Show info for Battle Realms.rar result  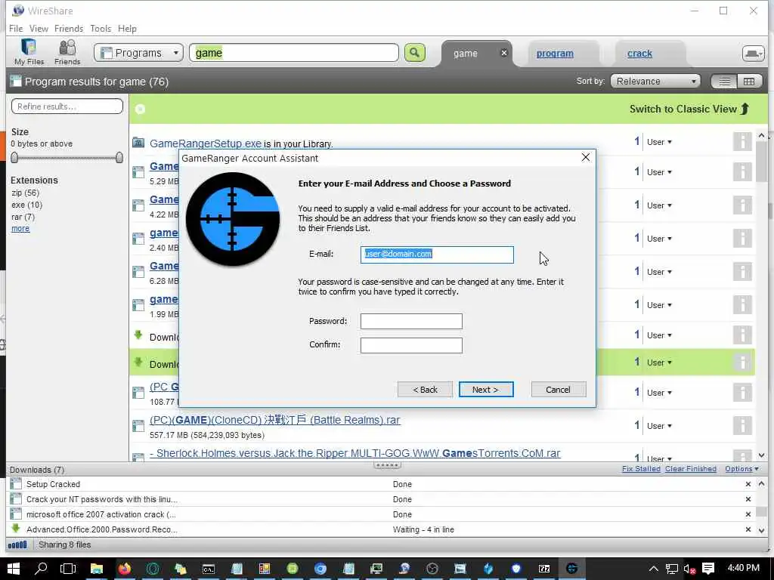point(742,426)
